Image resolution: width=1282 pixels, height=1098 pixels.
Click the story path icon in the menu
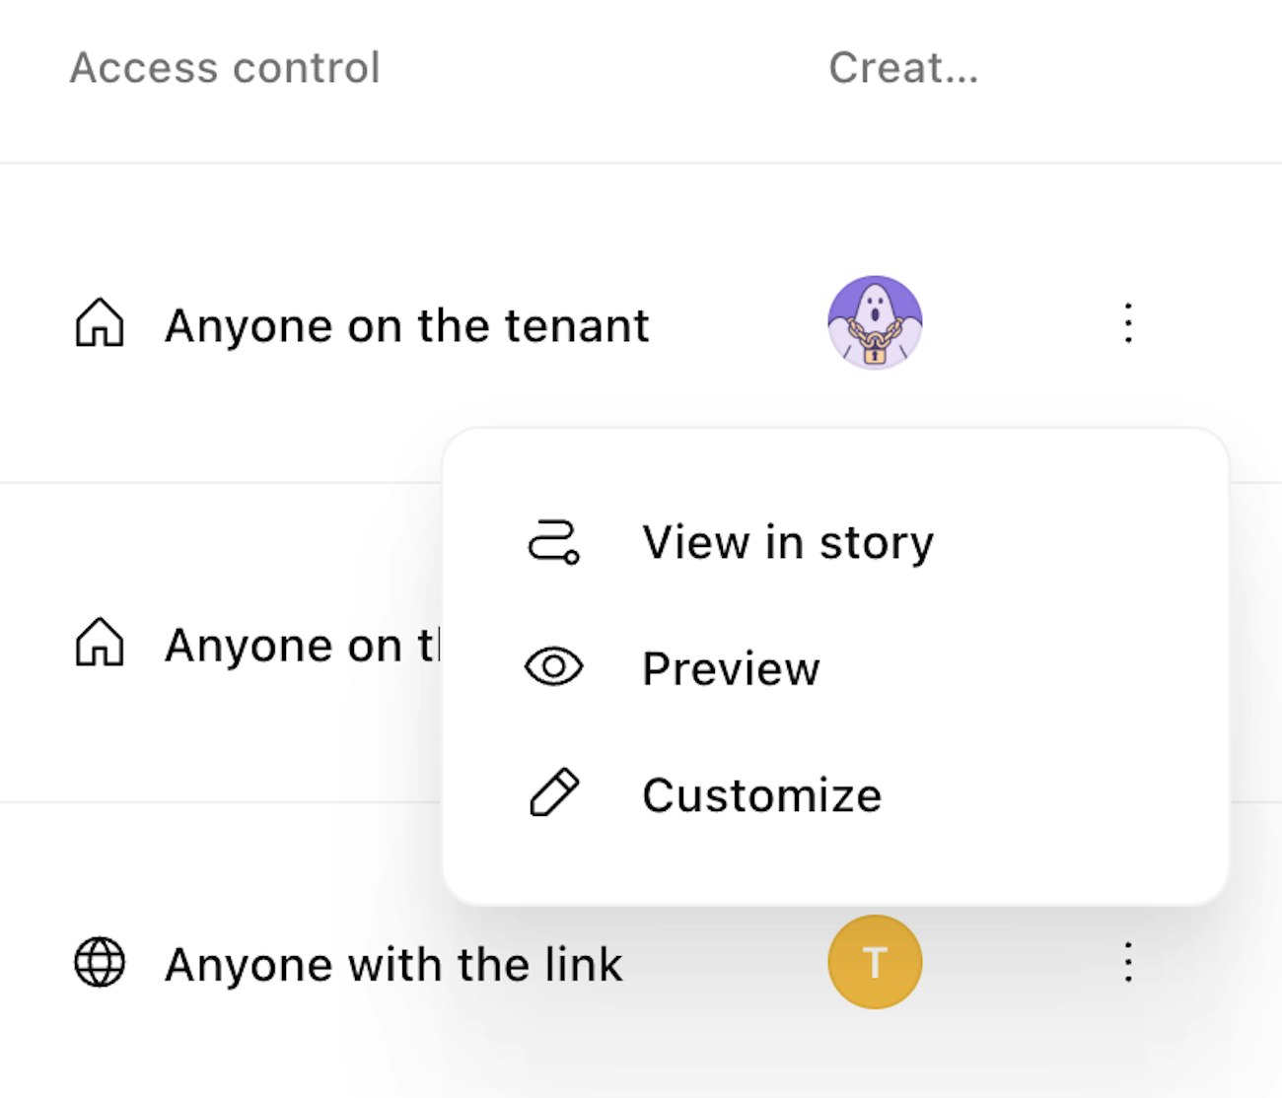(x=553, y=542)
